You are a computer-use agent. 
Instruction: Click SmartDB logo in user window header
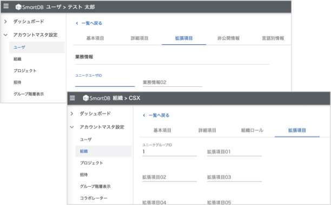coord(30,7)
